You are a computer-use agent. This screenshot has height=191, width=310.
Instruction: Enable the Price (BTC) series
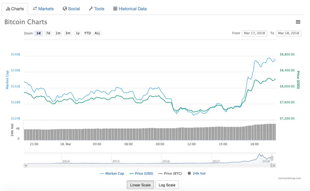coord(170,173)
